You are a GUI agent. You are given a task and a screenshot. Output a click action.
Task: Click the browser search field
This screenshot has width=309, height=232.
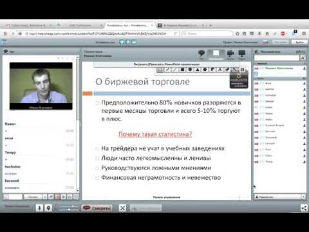207,34
